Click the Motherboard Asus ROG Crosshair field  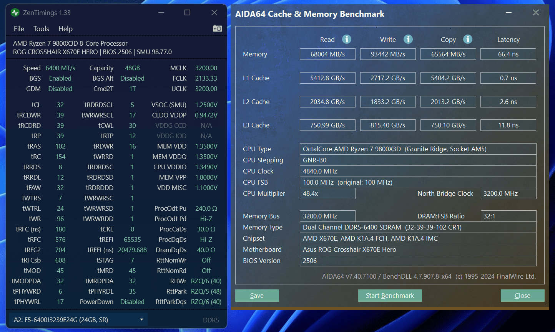pos(418,249)
